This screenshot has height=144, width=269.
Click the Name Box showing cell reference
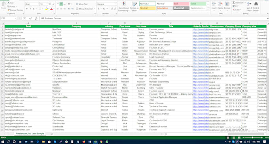point(8,18)
